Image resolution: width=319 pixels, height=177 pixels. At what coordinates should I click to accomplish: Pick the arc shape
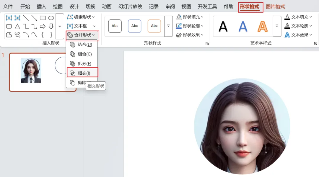pyautogui.click(x=26, y=35)
